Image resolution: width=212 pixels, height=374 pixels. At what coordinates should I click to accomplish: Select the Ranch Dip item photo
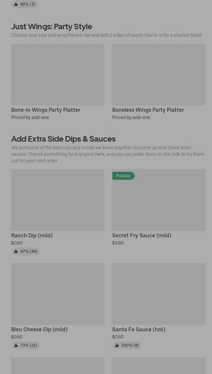click(x=58, y=200)
